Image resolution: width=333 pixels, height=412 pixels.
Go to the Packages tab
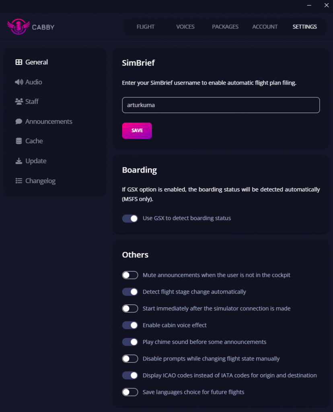225,27
